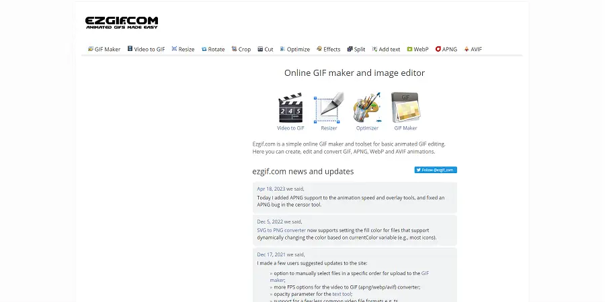Select the AVIF menu item
The image size is (605, 302).
pyautogui.click(x=473, y=49)
